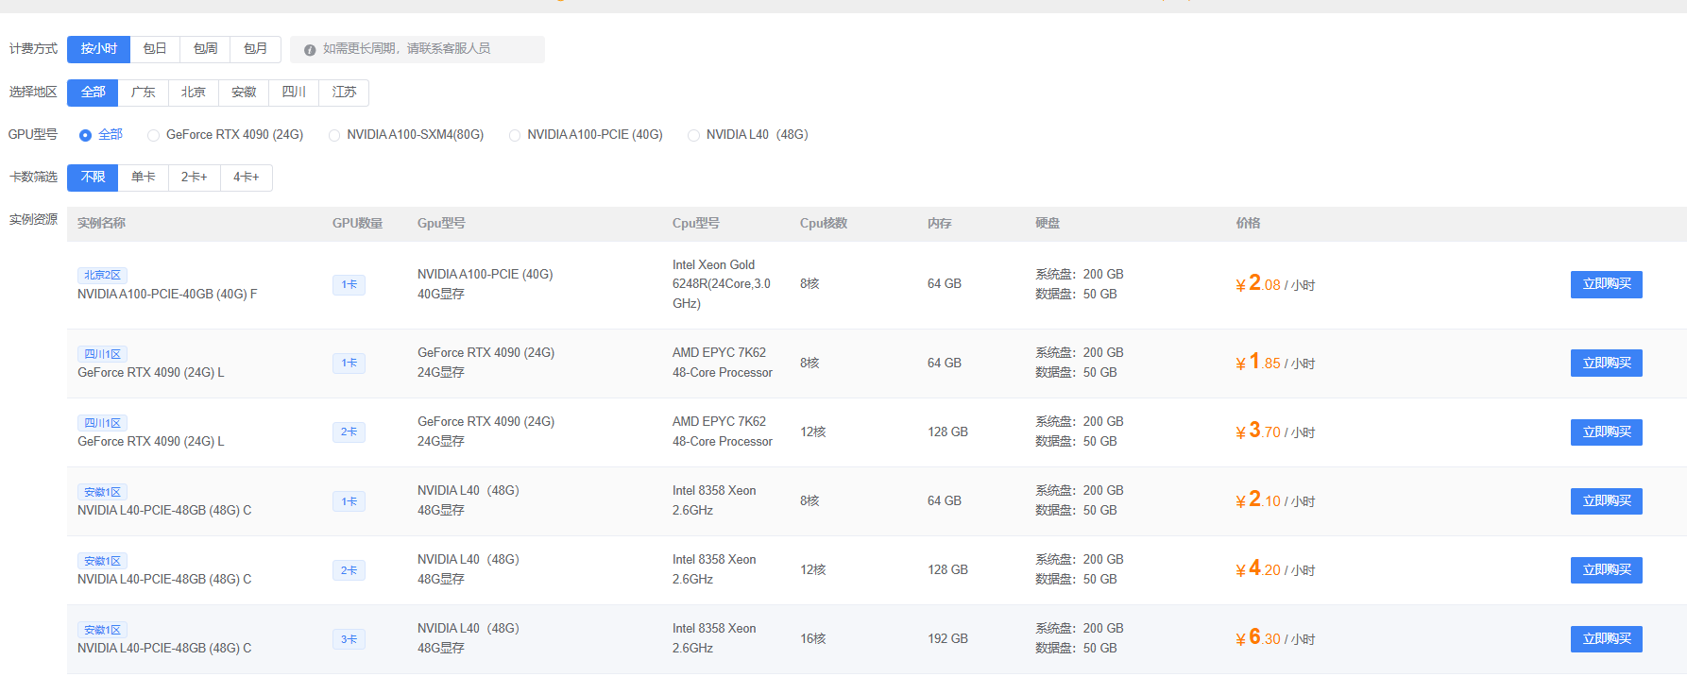1687x677 pixels.
Task: Buy the ¥1.85 per hour RTX 4090 instance
Action: point(1606,364)
